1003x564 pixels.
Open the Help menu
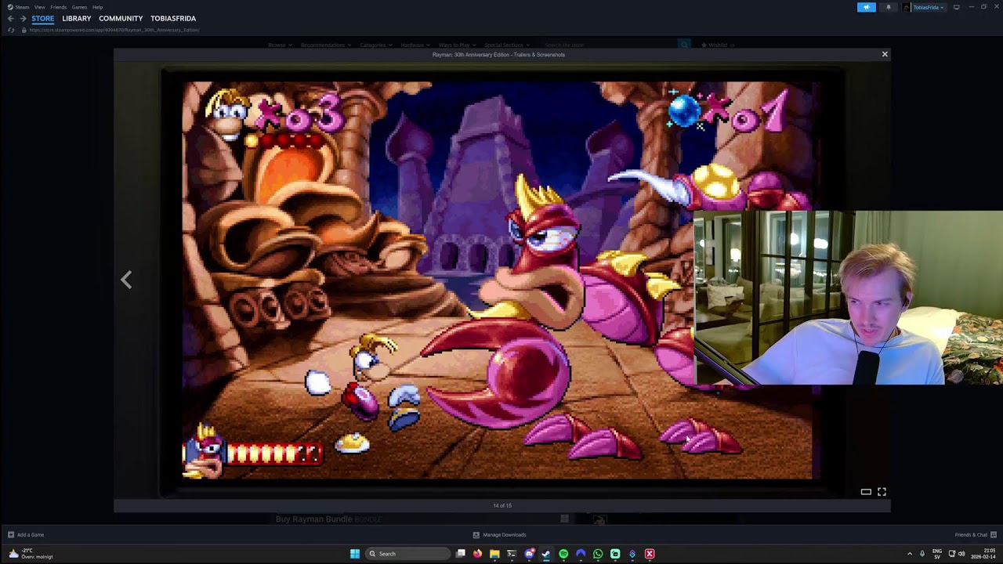[98, 7]
